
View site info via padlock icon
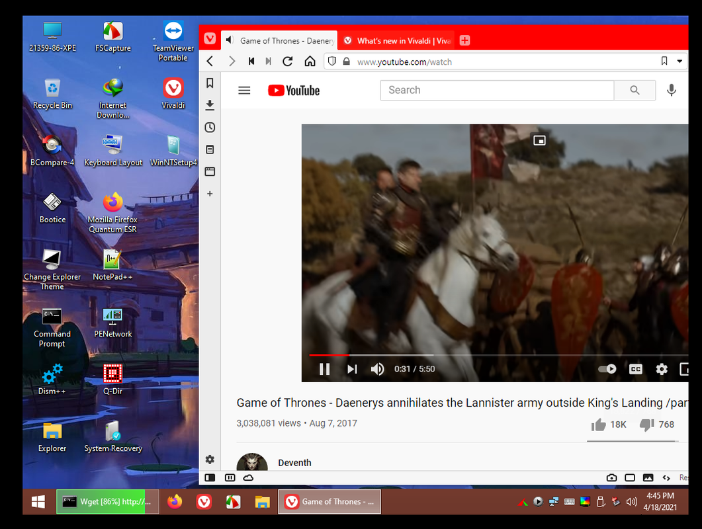[x=346, y=61]
